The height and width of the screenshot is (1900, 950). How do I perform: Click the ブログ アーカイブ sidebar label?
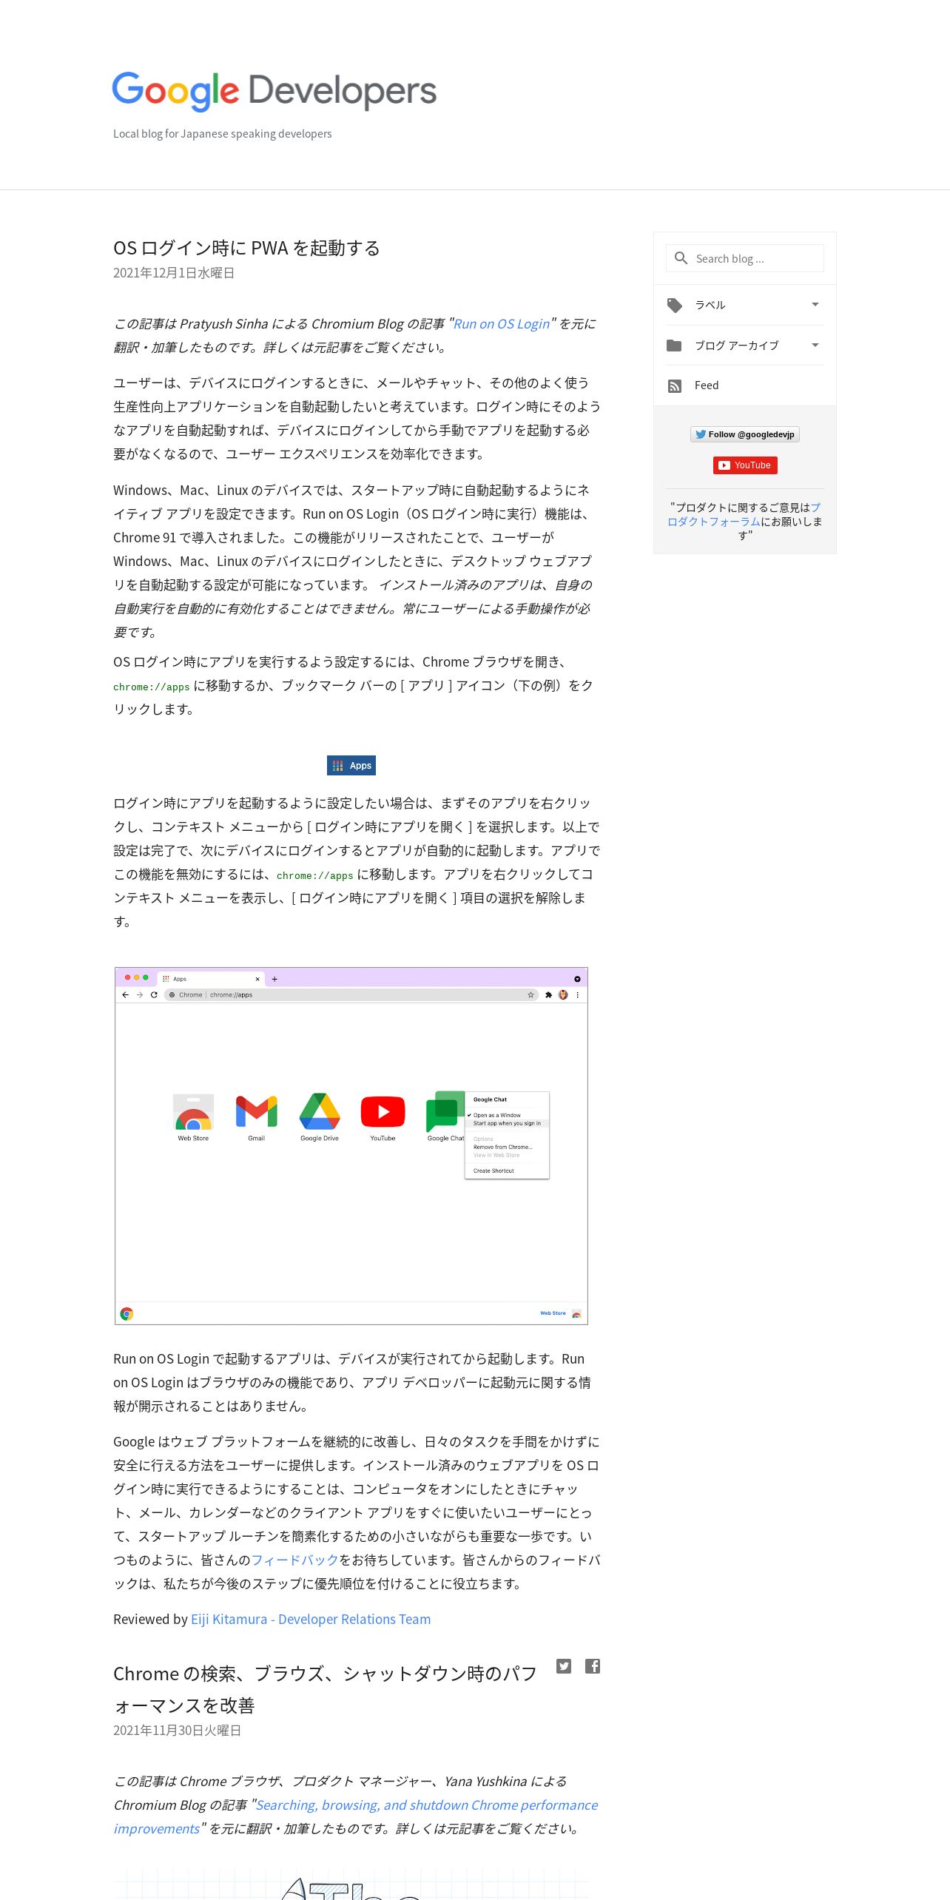point(736,346)
